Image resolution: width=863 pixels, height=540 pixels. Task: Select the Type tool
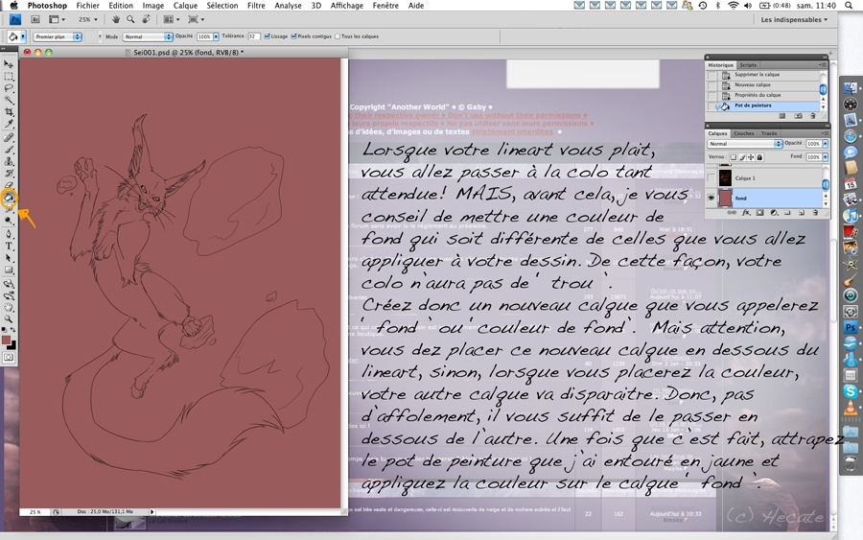click(9, 247)
